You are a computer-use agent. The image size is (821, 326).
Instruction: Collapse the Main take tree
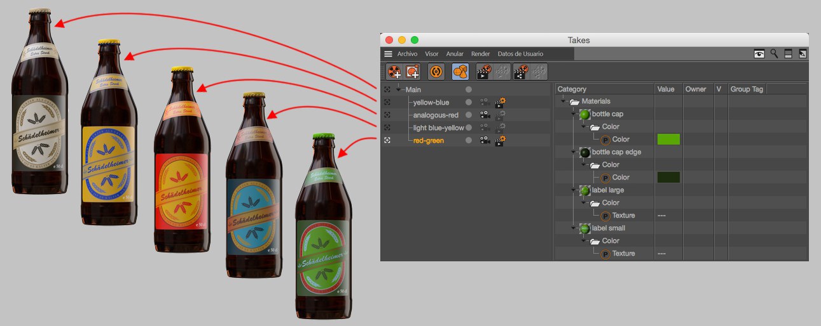point(399,89)
